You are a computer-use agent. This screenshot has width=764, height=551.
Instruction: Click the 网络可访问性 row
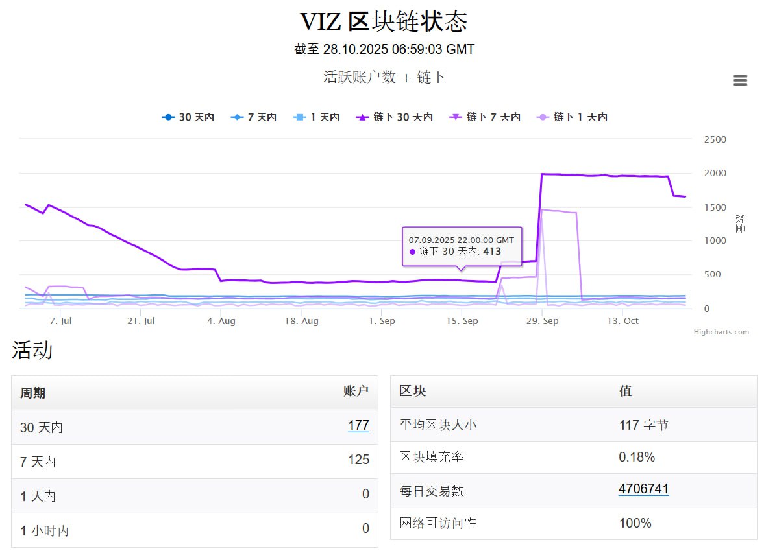[x=573, y=523]
